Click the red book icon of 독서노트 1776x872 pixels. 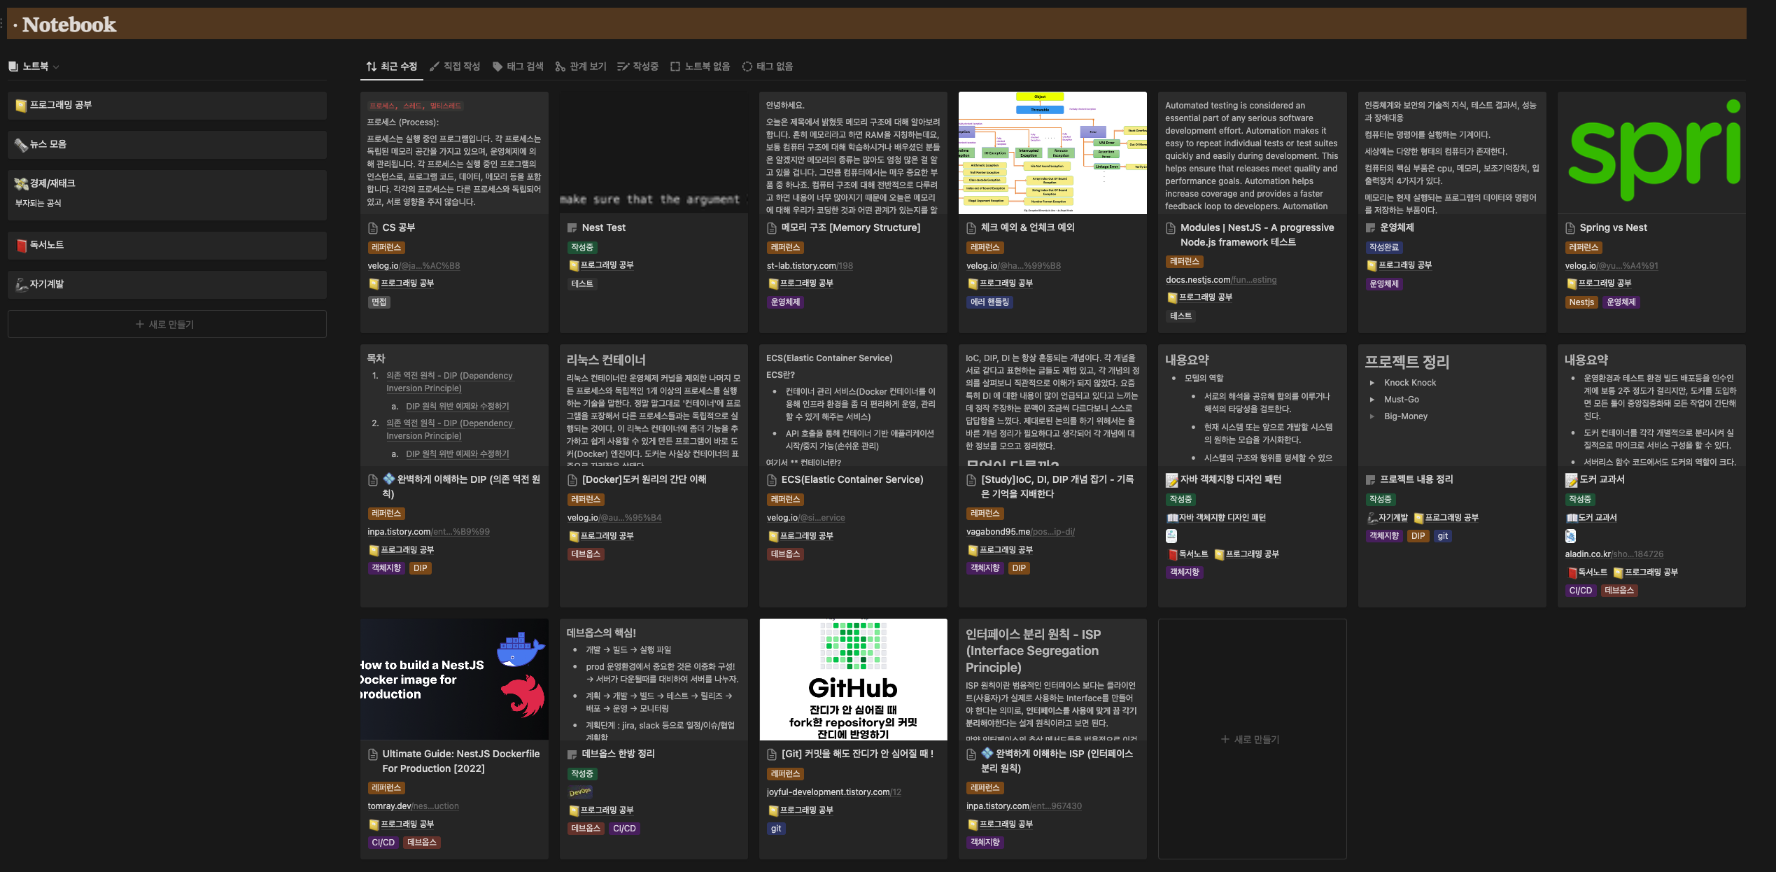point(22,246)
